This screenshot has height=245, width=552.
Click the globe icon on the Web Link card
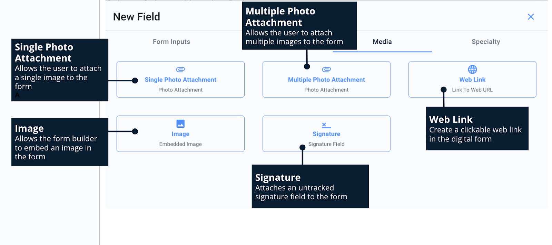coord(472,69)
